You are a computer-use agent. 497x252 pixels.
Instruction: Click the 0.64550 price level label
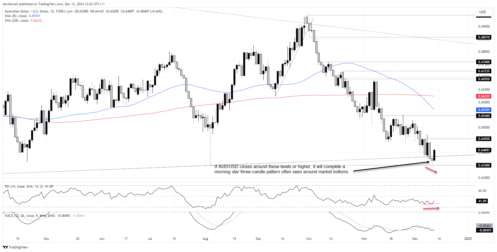point(484,139)
